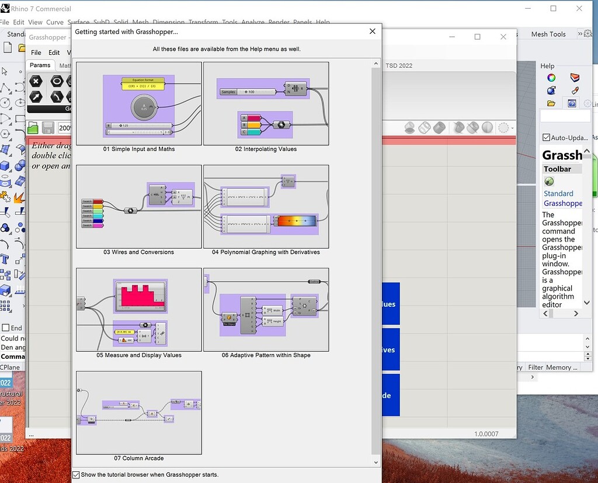Screen dimensions: 598x483
Task: Open Rhino's Curve menu
Action: 55,22
